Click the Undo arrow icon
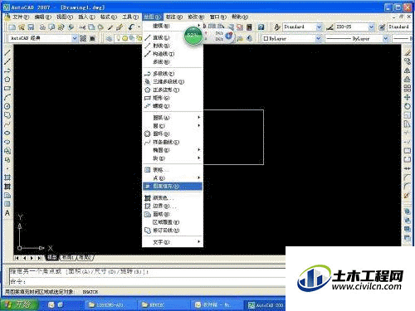Image resolution: width=415 pixels, height=311 pixels. tap(131, 27)
